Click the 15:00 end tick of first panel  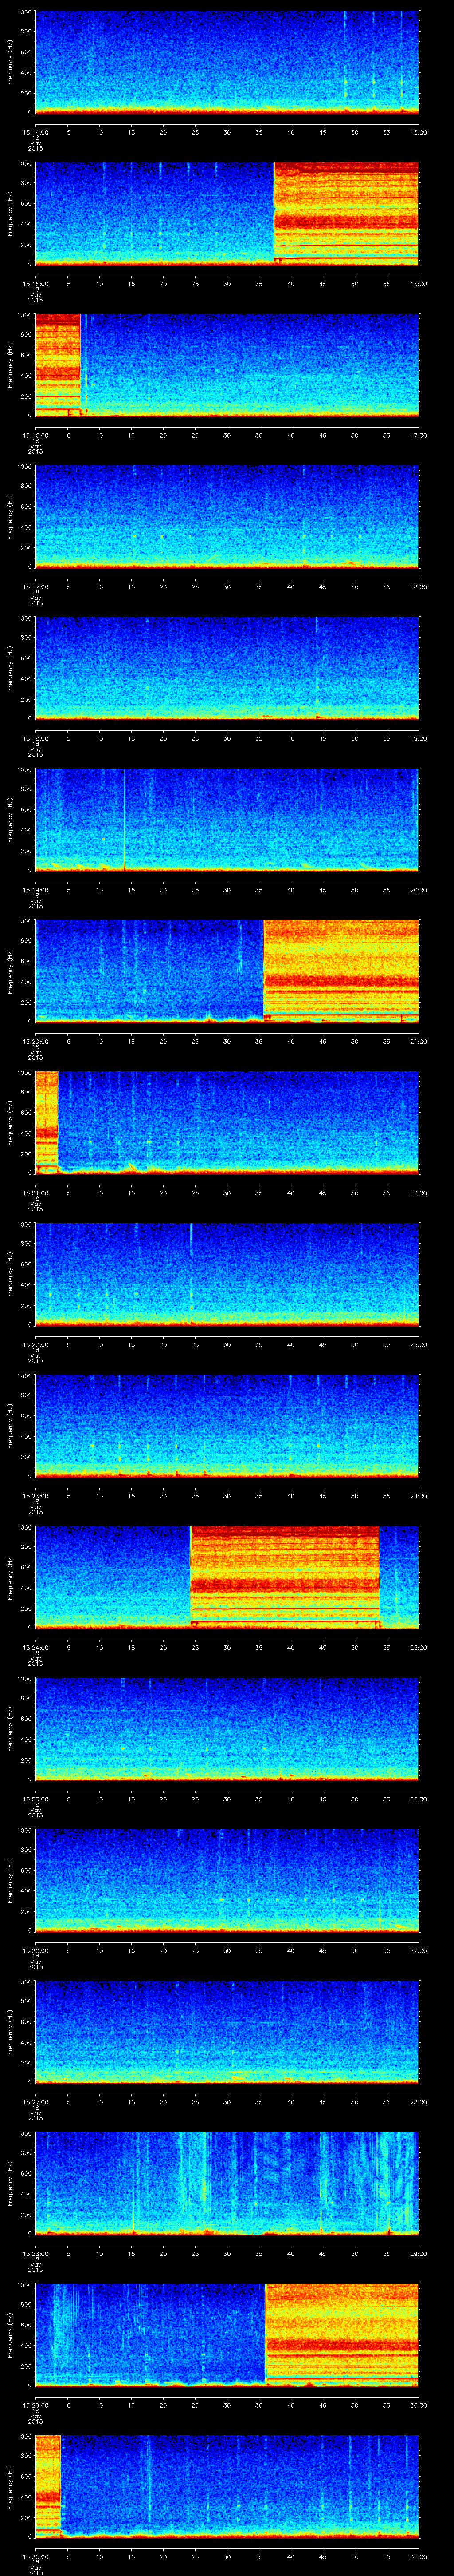418,132
